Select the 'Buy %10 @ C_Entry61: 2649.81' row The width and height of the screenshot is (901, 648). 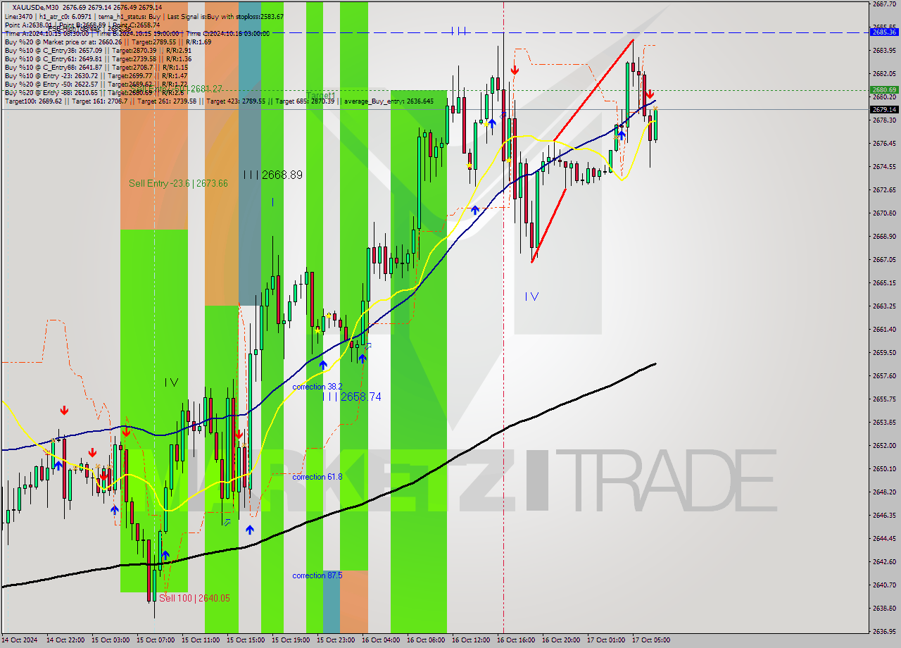(98, 58)
